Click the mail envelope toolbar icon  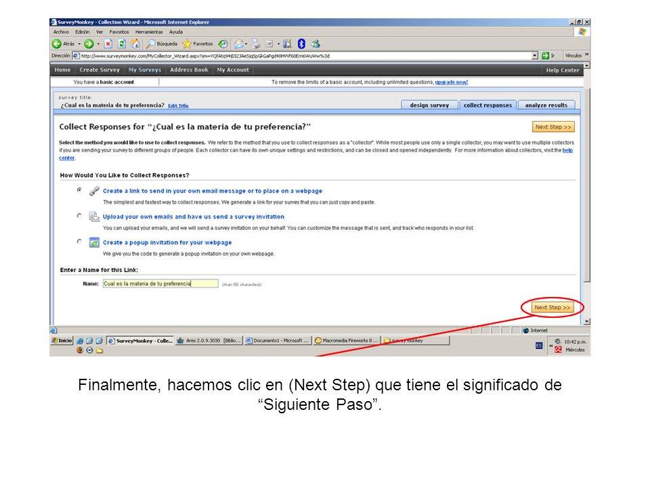(x=239, y=44)
